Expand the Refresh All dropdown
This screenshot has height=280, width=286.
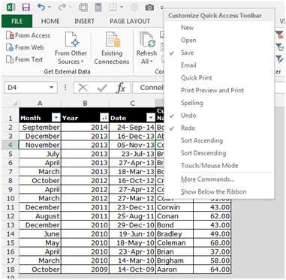146,62
